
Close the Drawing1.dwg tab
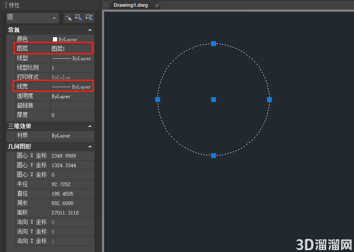(157, 6)
